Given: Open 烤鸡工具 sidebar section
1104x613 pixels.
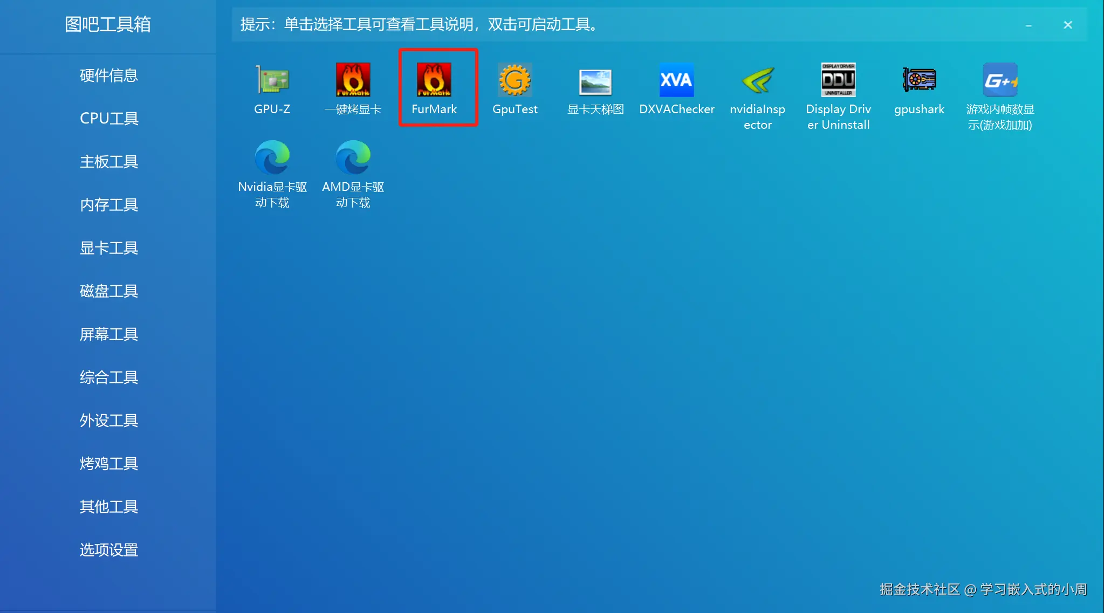Looking at the screenshot, I should [x=109, y=464].
